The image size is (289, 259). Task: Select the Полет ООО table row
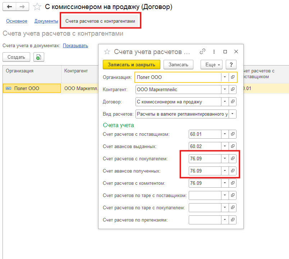click(x=32, y=88)
